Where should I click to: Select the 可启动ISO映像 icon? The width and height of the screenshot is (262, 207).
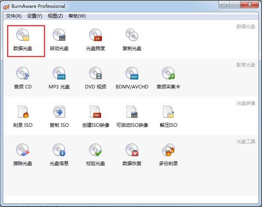[x=132, y=117]
